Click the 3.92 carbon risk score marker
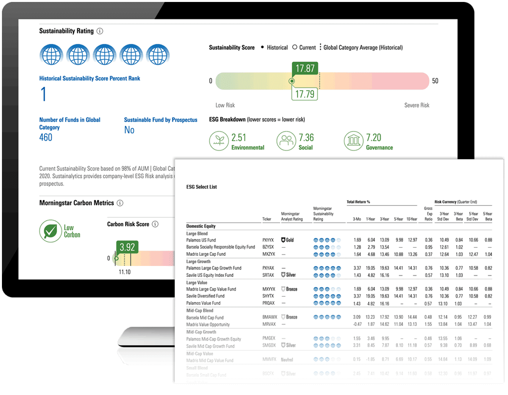The width and height of the screenshot is (508, 395). [x=127, y=247]
